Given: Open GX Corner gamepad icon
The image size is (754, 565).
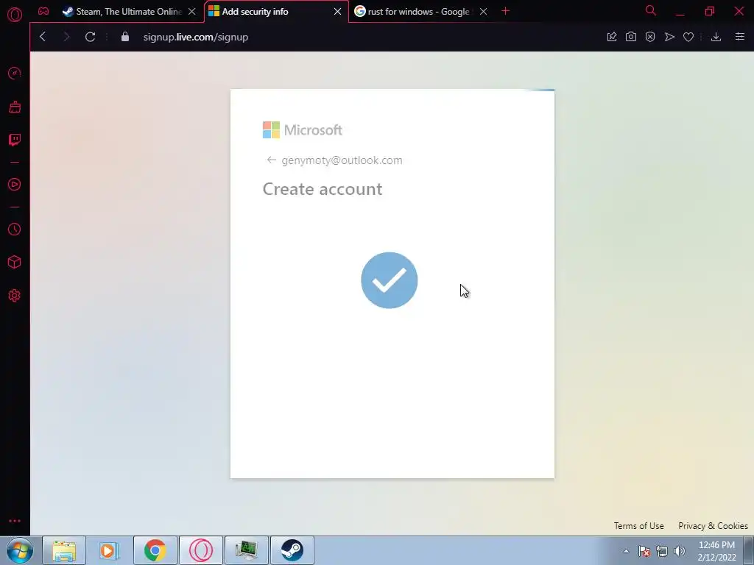Looking at the screenshot, I should click(43, 11).
